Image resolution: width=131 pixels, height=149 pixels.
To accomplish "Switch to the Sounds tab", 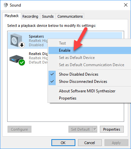I will 48,16.
